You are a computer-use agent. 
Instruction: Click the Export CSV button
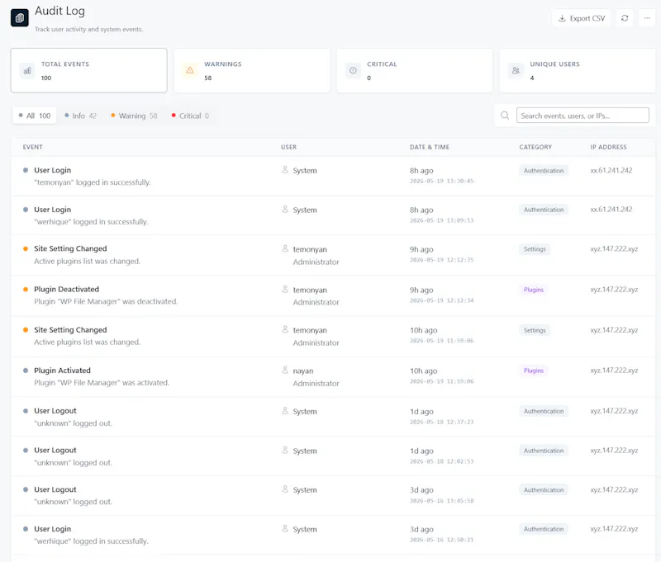coord(581,18)
